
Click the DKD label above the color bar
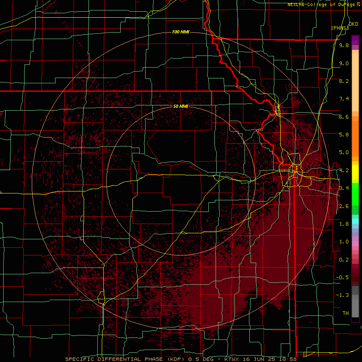tap(354, 24)
